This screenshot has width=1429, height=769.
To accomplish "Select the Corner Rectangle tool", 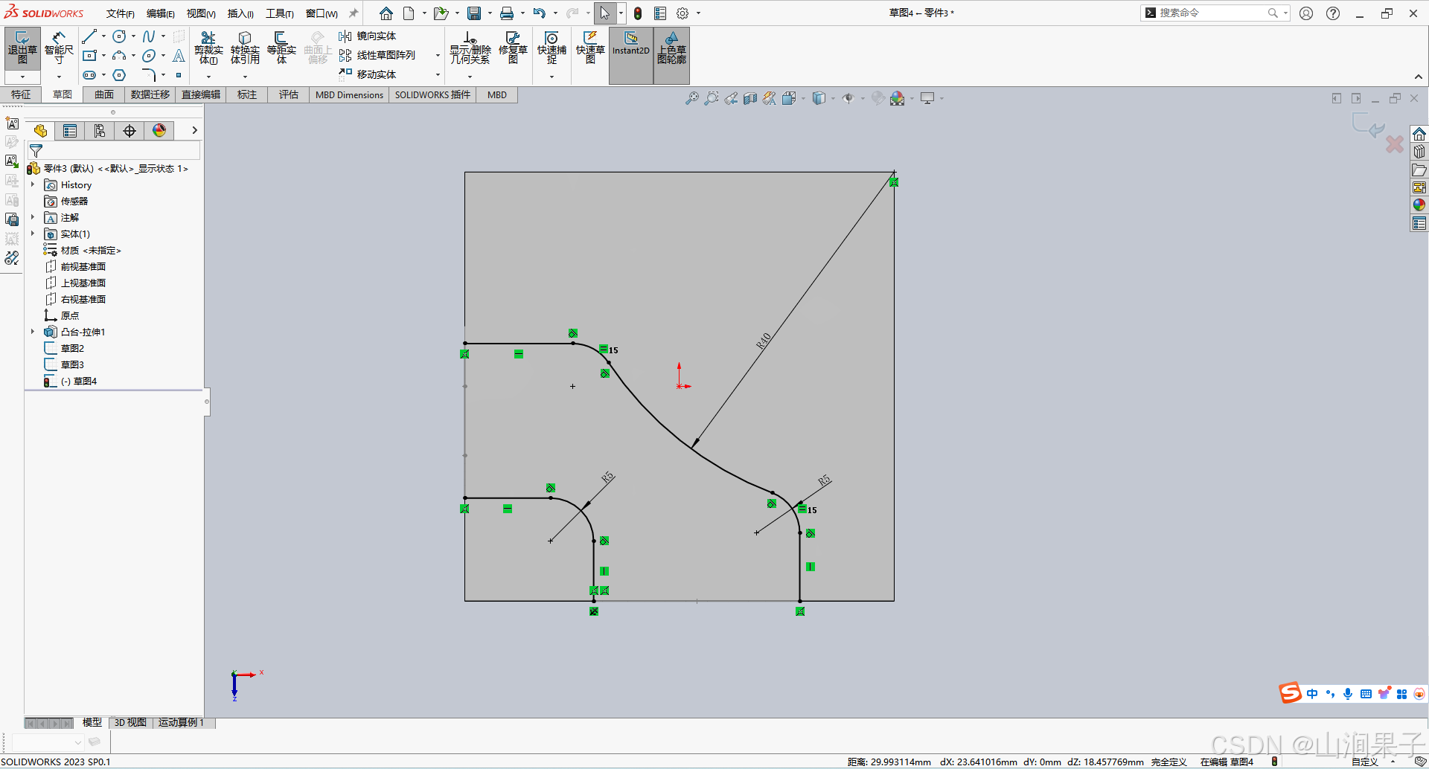I will [x=89, y=56].
